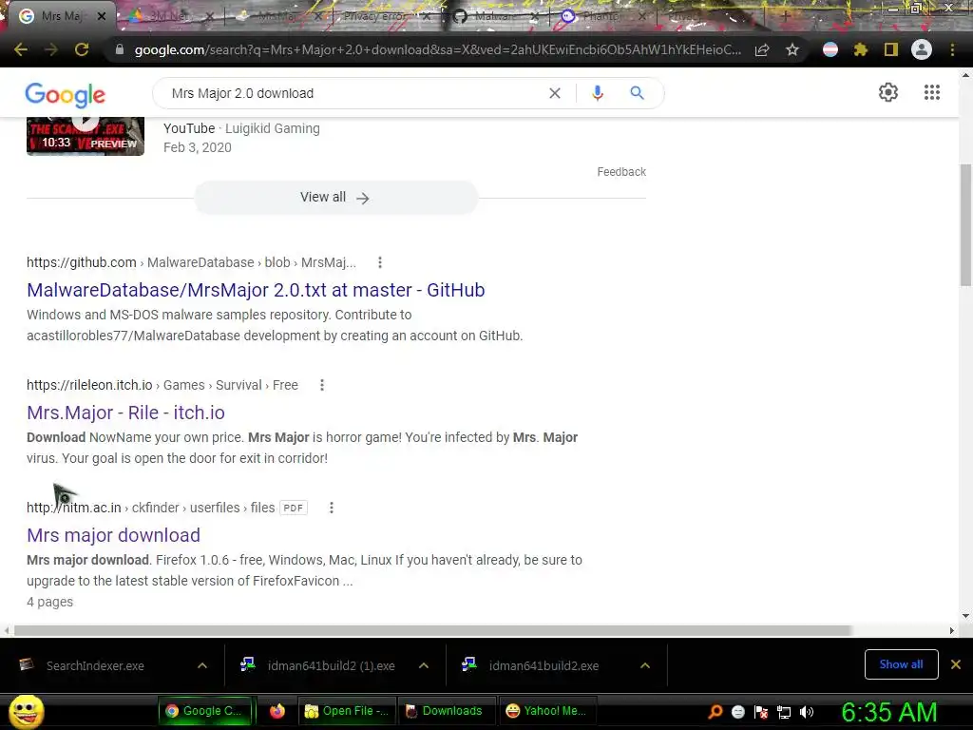Click the Feedback link

pos(621,172)
